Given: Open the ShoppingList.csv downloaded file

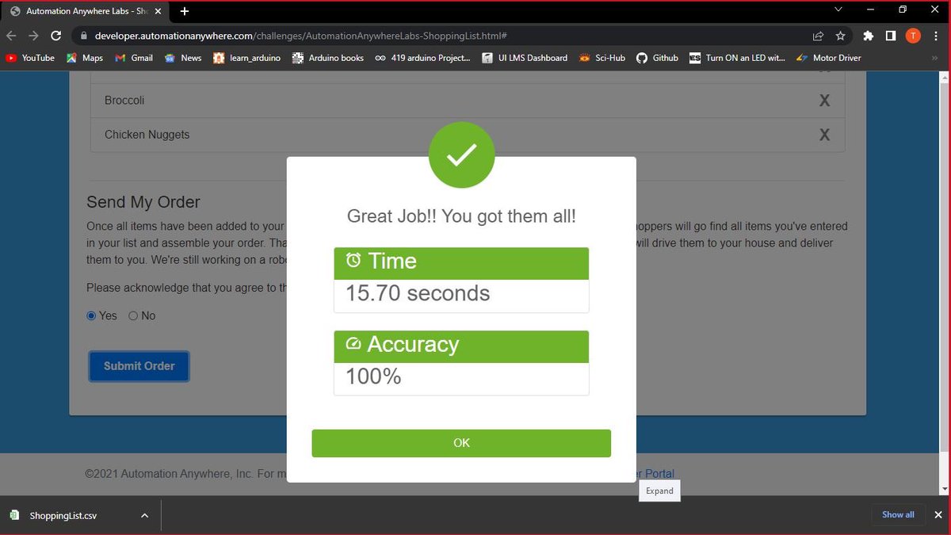Looking at the screenshot, I should (63, 515).
